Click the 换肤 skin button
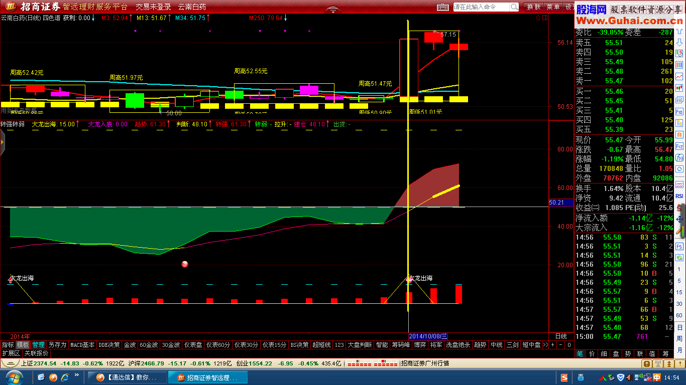This screenshot has height=385, width=686. [x=533, y=7]
